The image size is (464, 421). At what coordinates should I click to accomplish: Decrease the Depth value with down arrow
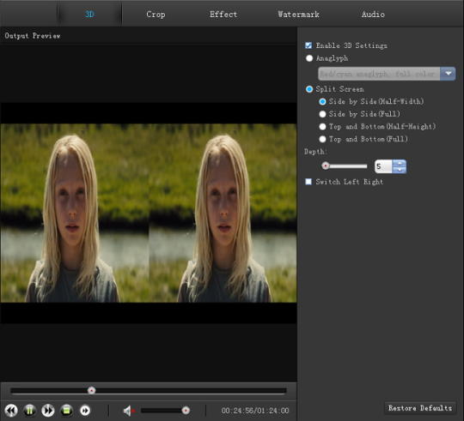point(400,170)
